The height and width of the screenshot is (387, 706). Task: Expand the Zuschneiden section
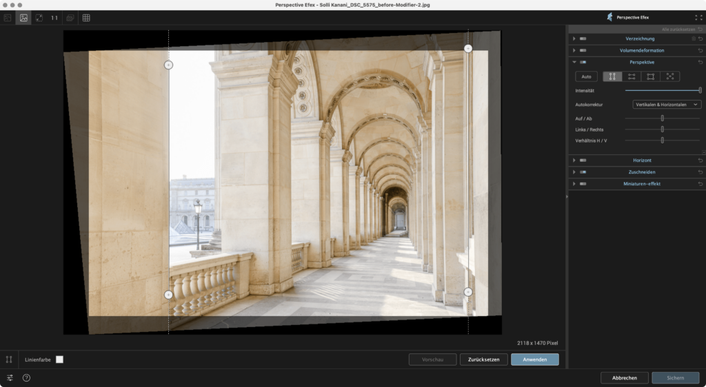(x=574, y=171)
